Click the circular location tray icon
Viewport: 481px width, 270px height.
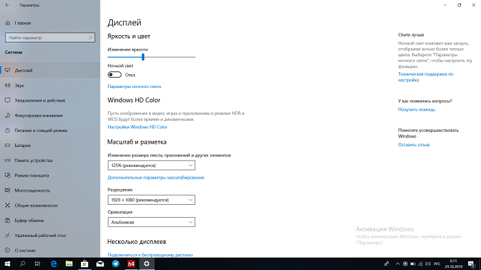click(405, 264)
